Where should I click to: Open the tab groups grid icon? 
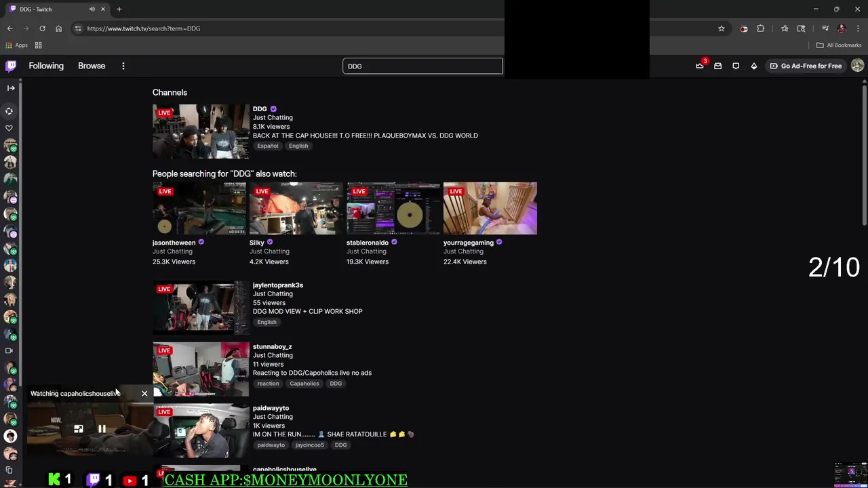click(39, 45)
